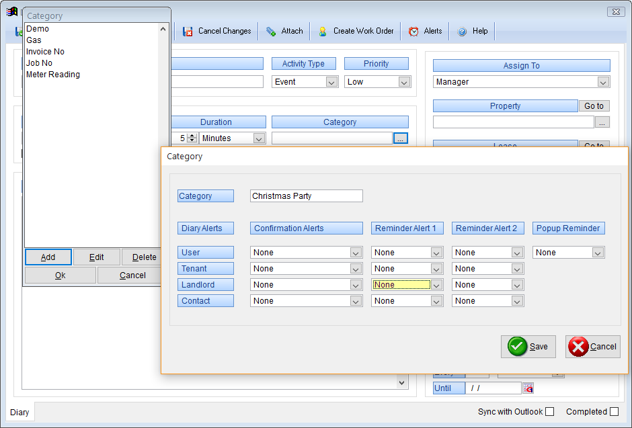Open Create Work Order from toolbar

click(323, 32)
